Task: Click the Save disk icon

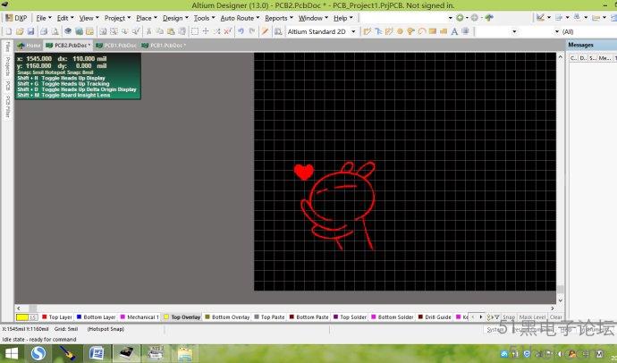Action: 30,31
